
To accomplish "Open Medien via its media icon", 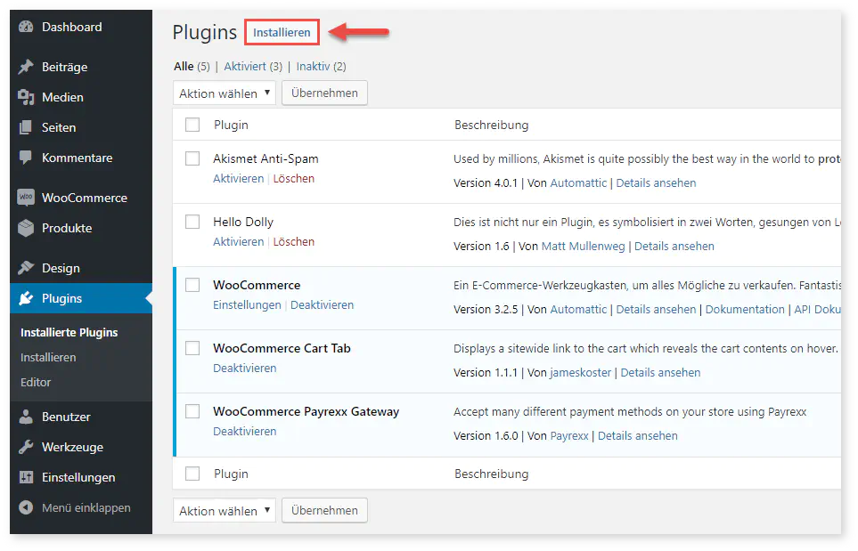I will tap(26, 97).
